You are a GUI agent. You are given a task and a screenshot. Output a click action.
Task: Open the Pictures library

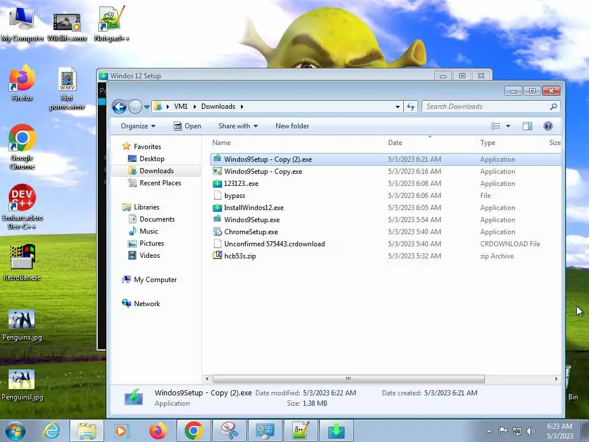(x=152, y=243)
